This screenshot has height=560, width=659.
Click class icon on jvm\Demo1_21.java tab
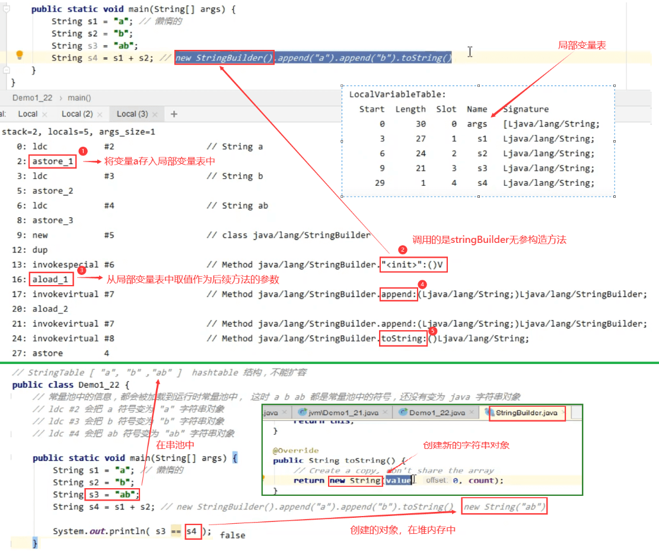(x=302, y=412)
